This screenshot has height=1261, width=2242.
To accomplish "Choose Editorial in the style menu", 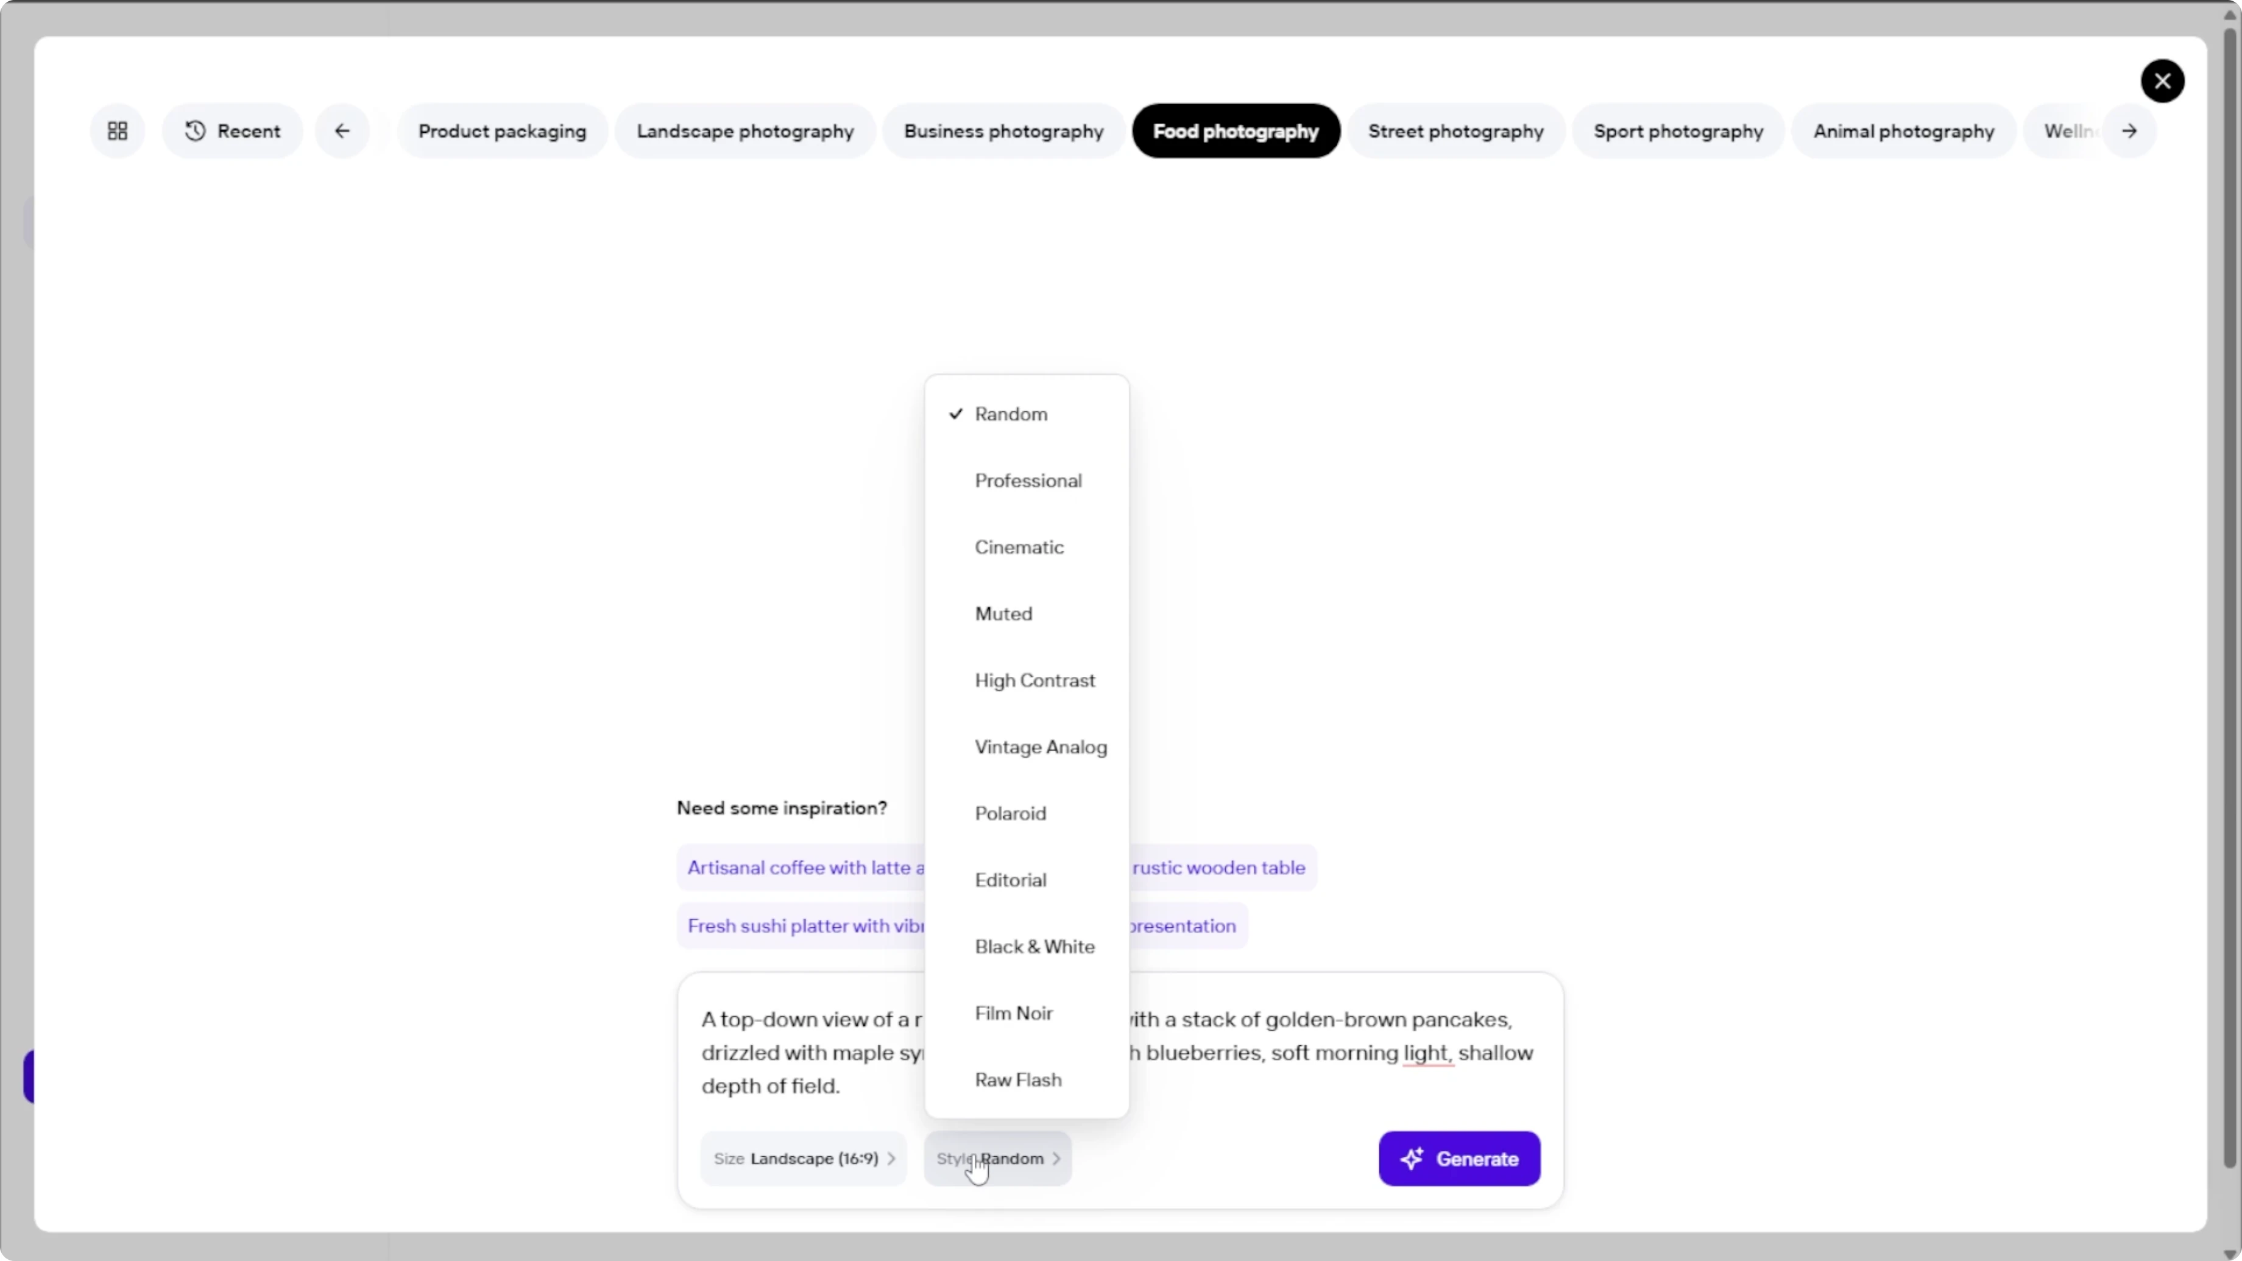I will pos(1027,880).
